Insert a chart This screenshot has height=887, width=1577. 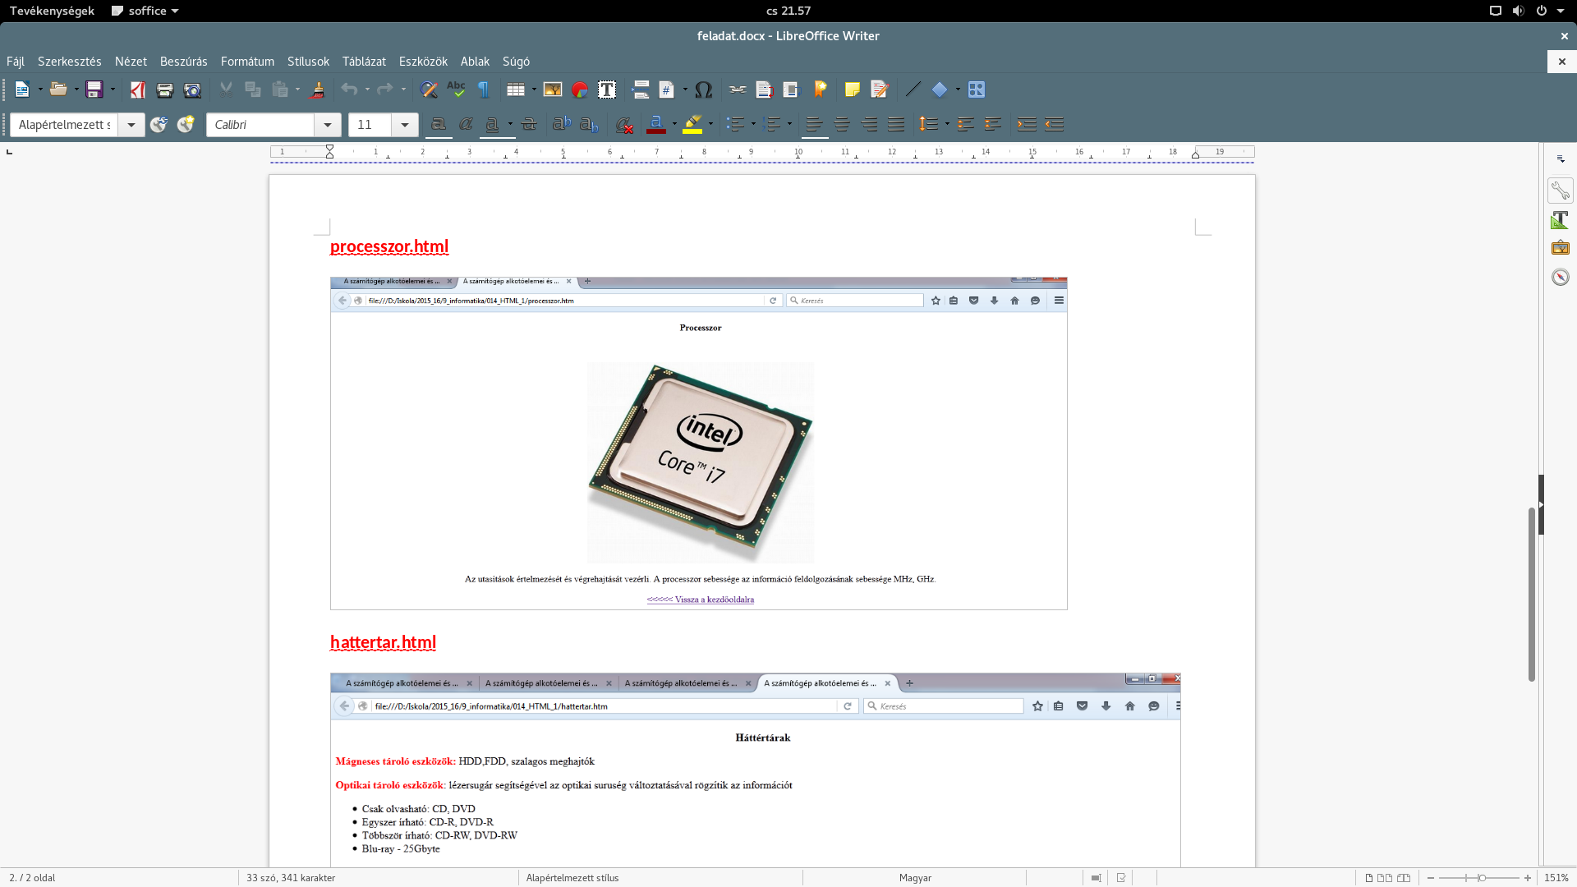[580, 90]
